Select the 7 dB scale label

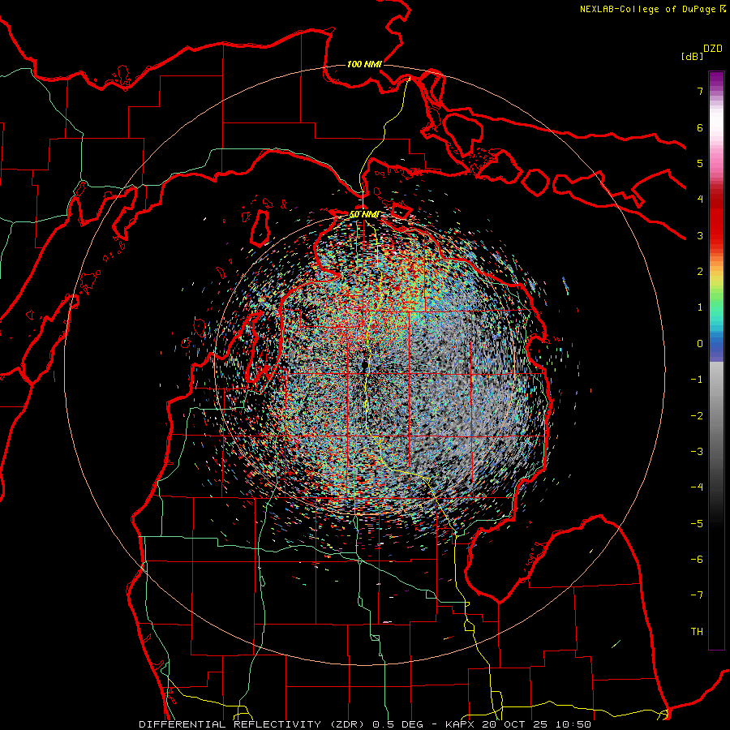click(700, 91)
